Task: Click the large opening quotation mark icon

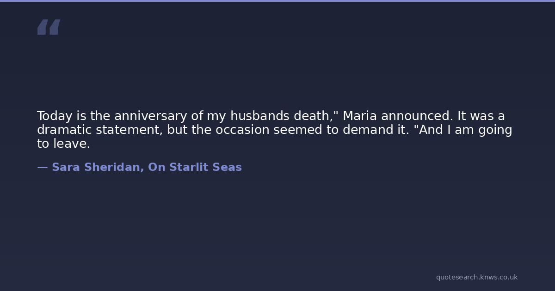Action: tap(49, 27)
